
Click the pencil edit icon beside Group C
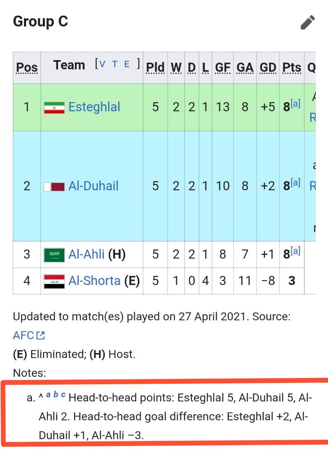click(x=308, y=22)
